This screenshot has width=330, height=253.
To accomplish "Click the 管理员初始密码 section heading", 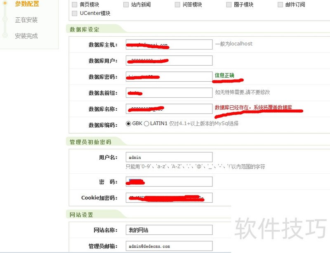I will tap(90, 142).
